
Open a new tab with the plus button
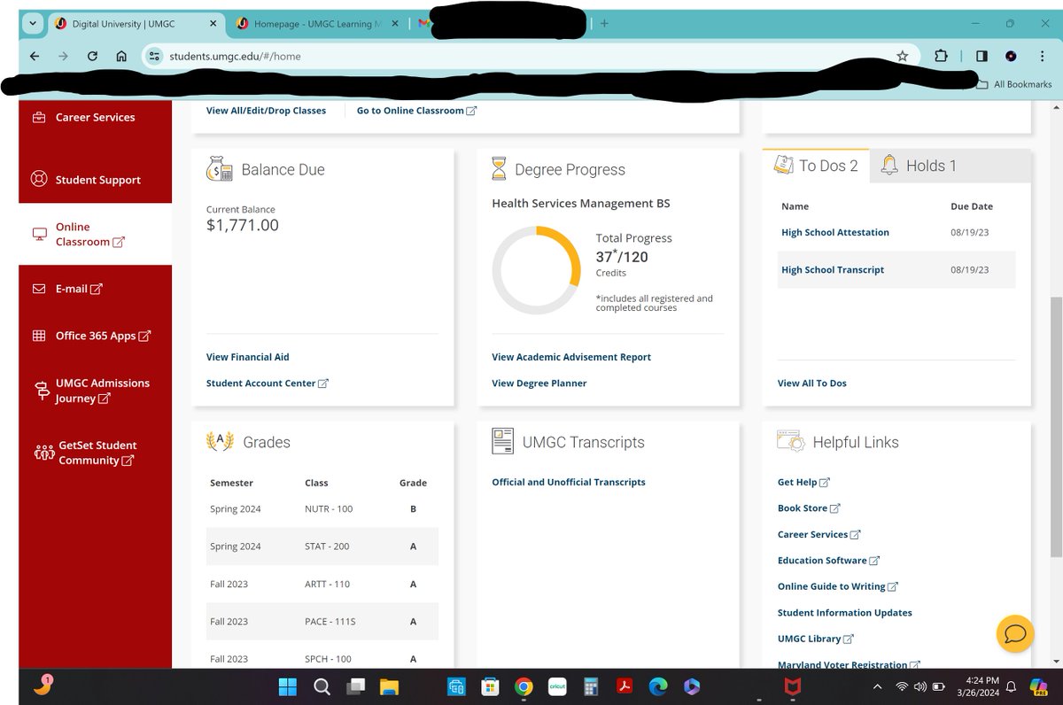coord(604,24)
